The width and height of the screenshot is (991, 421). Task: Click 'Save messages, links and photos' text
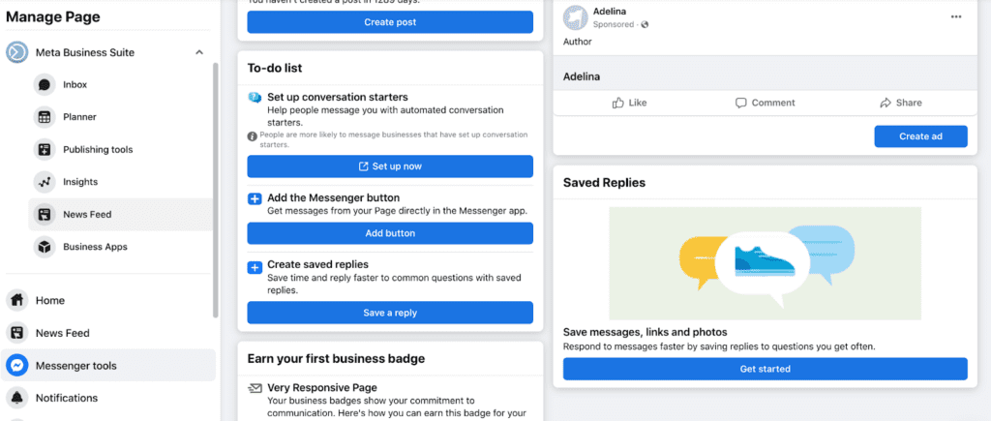tap(646, 333)
